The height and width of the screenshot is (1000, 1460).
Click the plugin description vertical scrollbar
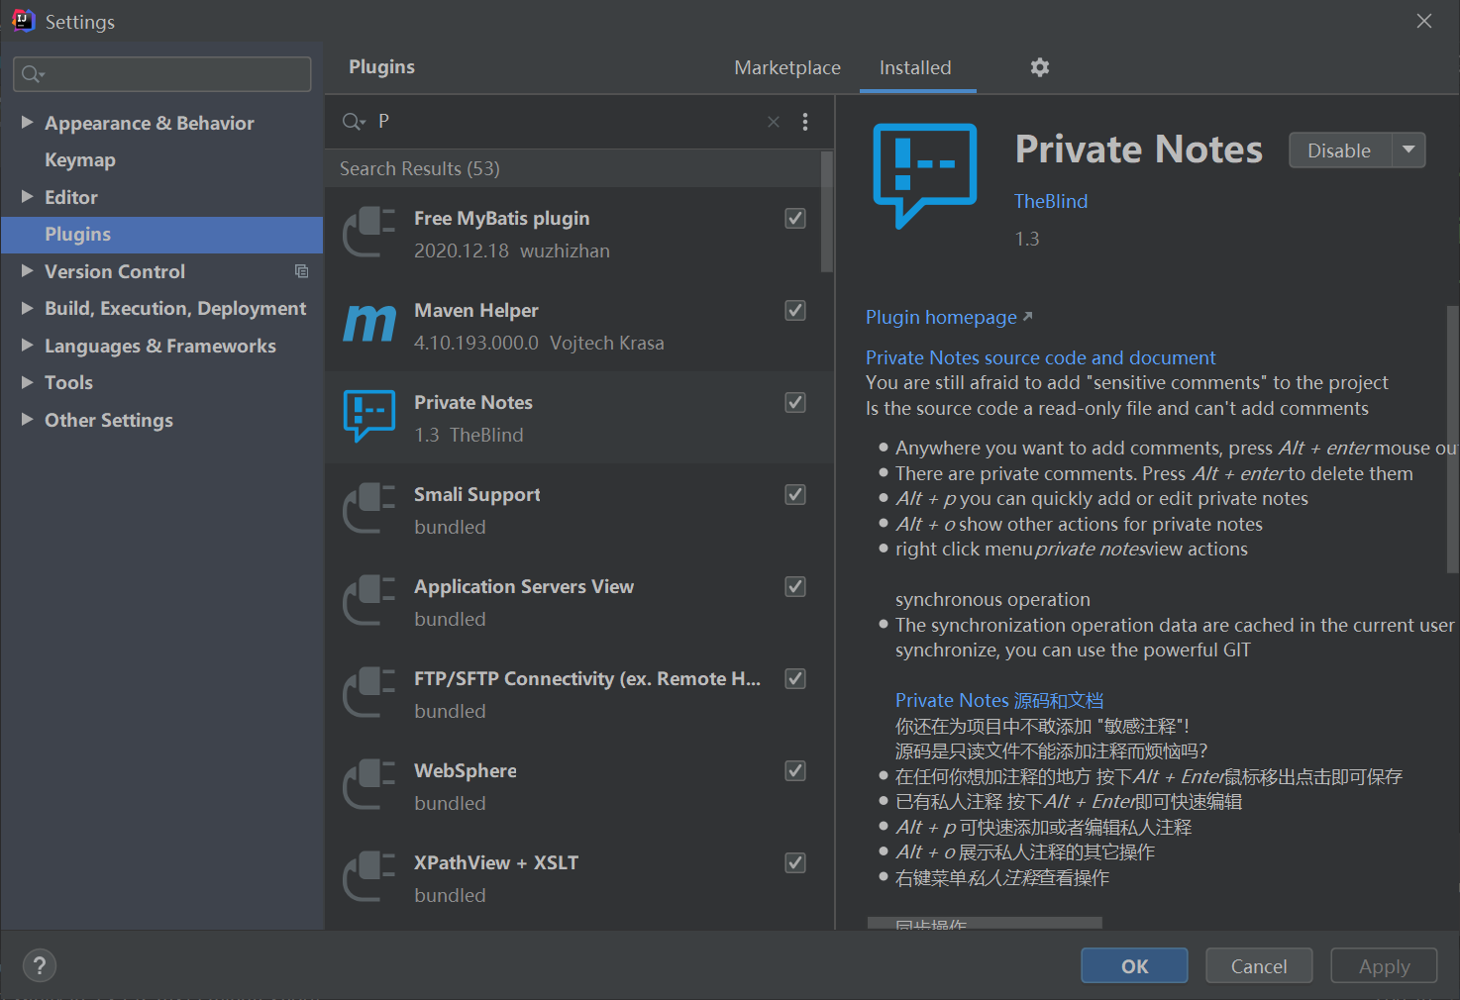[1453, 439]
